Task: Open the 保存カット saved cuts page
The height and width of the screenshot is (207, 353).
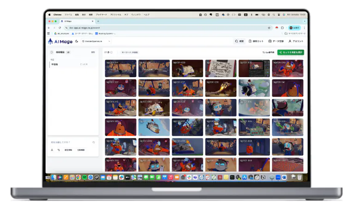Action: (256, 41)
